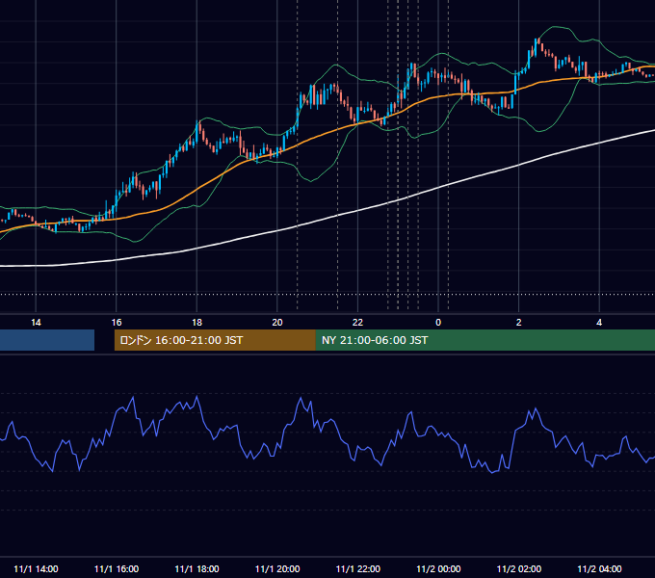Click the 16 hour axis label
This screenshot has height=578, width=655.
click(117, 323)
